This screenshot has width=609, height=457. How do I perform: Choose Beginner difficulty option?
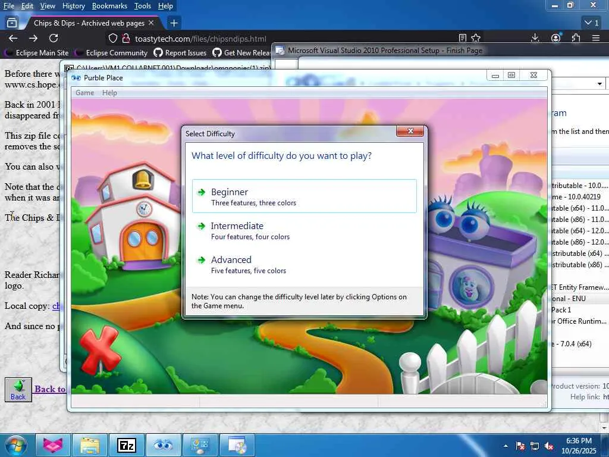pyautogui.click(x=304, y=196)
